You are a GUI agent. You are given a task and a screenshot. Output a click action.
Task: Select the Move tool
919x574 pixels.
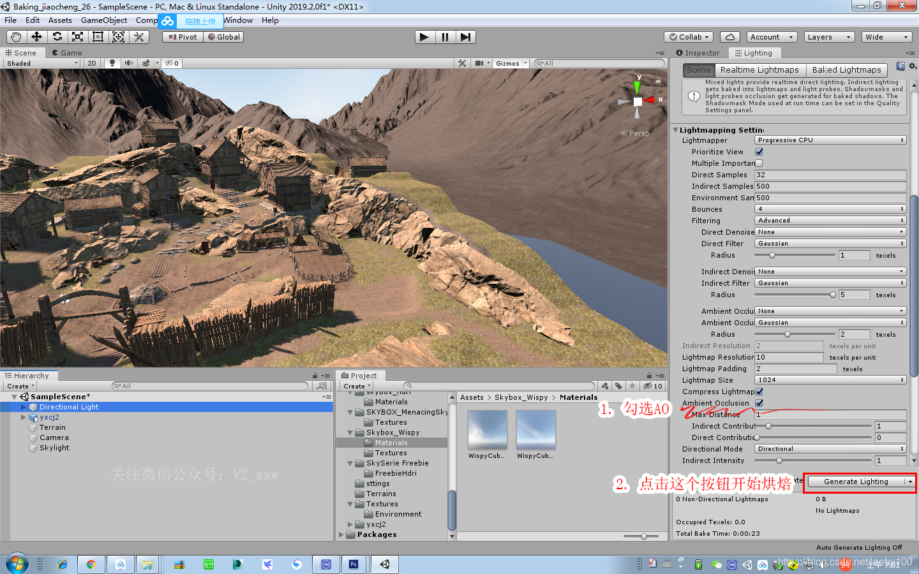pyautogui.click(x=36, y=37)
